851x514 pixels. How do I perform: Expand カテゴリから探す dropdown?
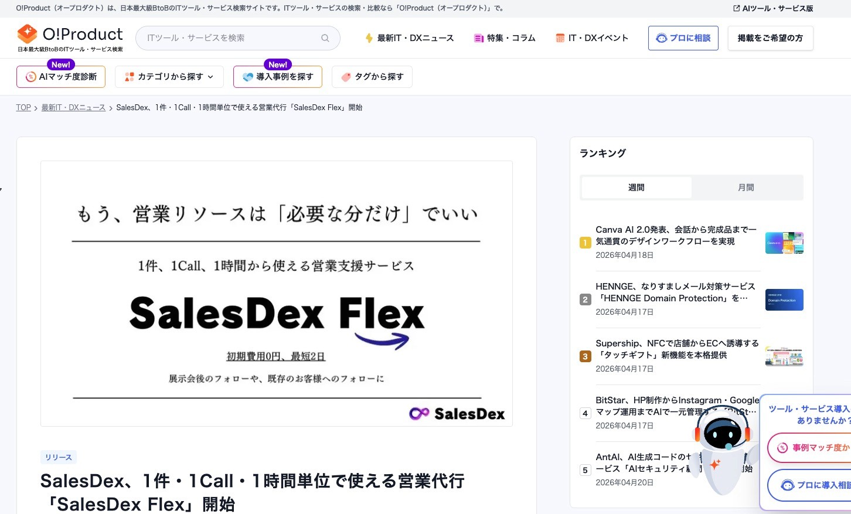(169, 77)
